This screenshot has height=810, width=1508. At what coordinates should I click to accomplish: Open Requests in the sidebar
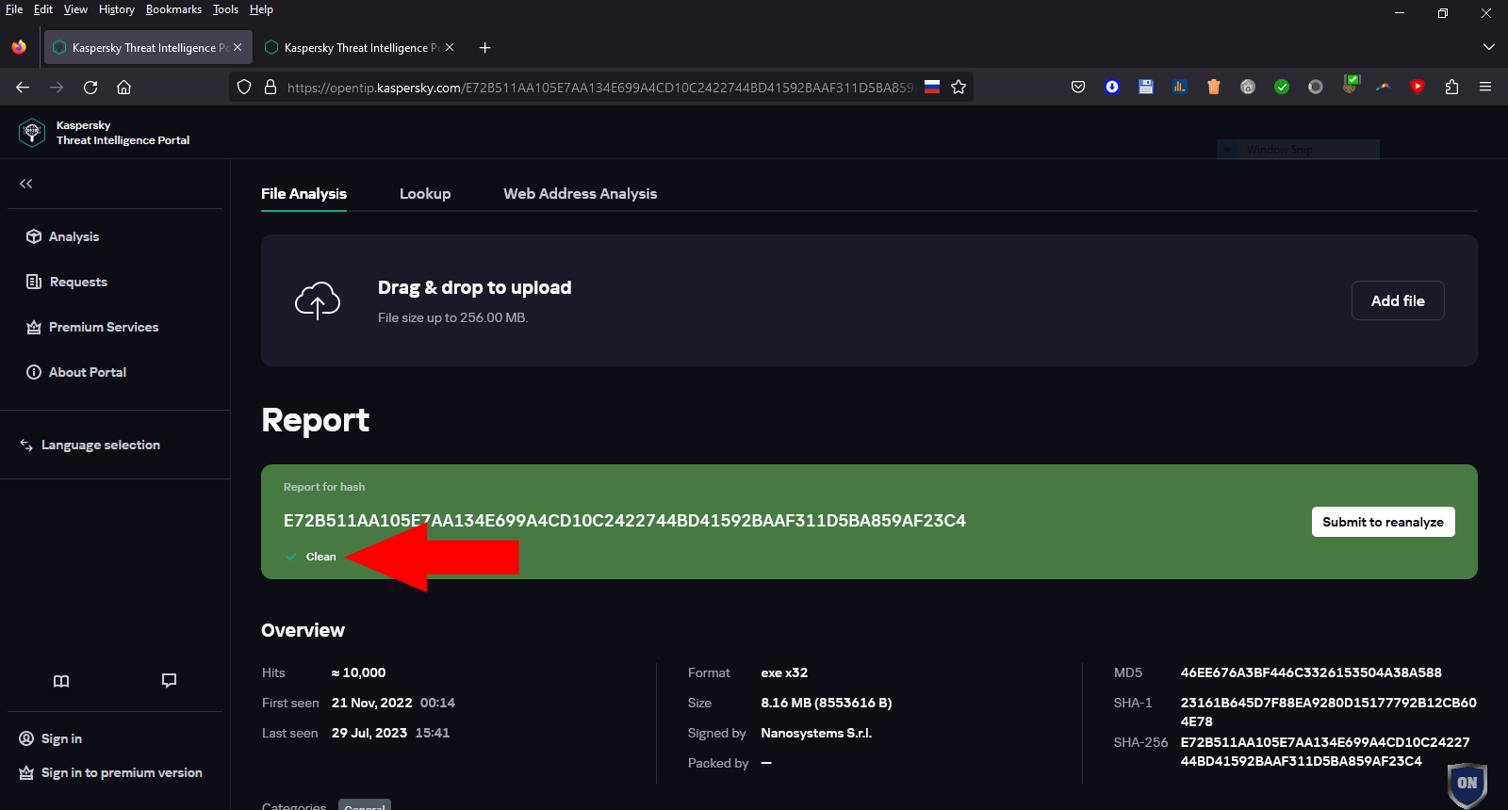67,282
